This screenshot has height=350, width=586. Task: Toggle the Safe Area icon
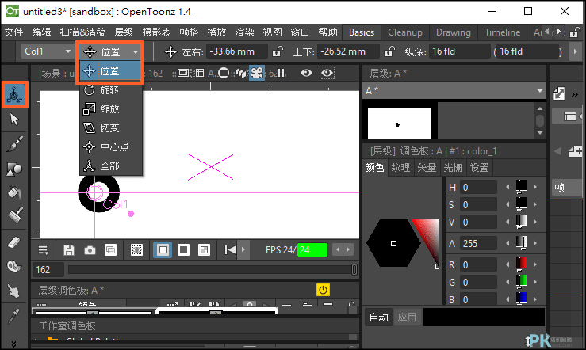183,73
